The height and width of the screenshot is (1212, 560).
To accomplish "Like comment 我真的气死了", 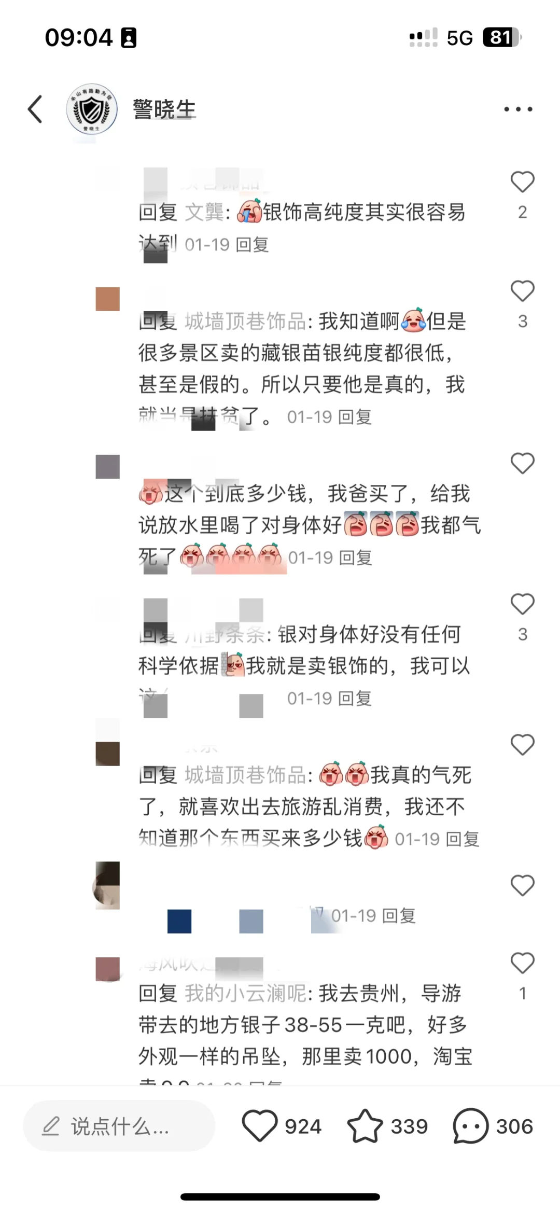I will click(x=522, y=745).
